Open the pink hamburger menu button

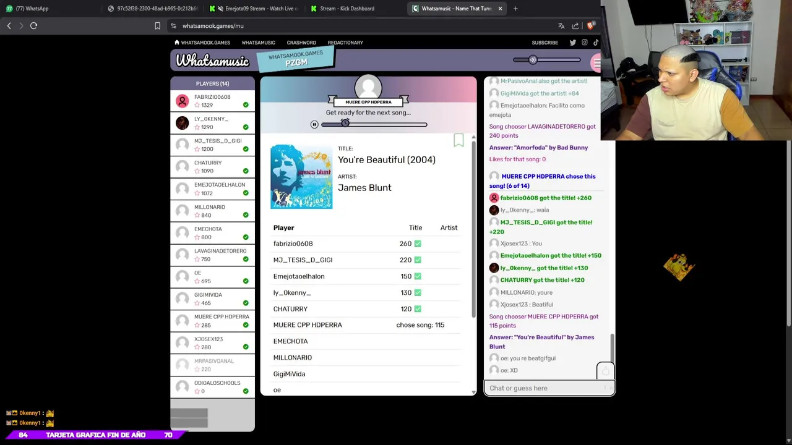pos(596,62)
